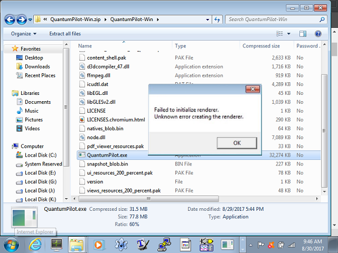
Task: Select pdf_viewer_resources.pak file
Action: pyautogui.click(x=115, y=147)
